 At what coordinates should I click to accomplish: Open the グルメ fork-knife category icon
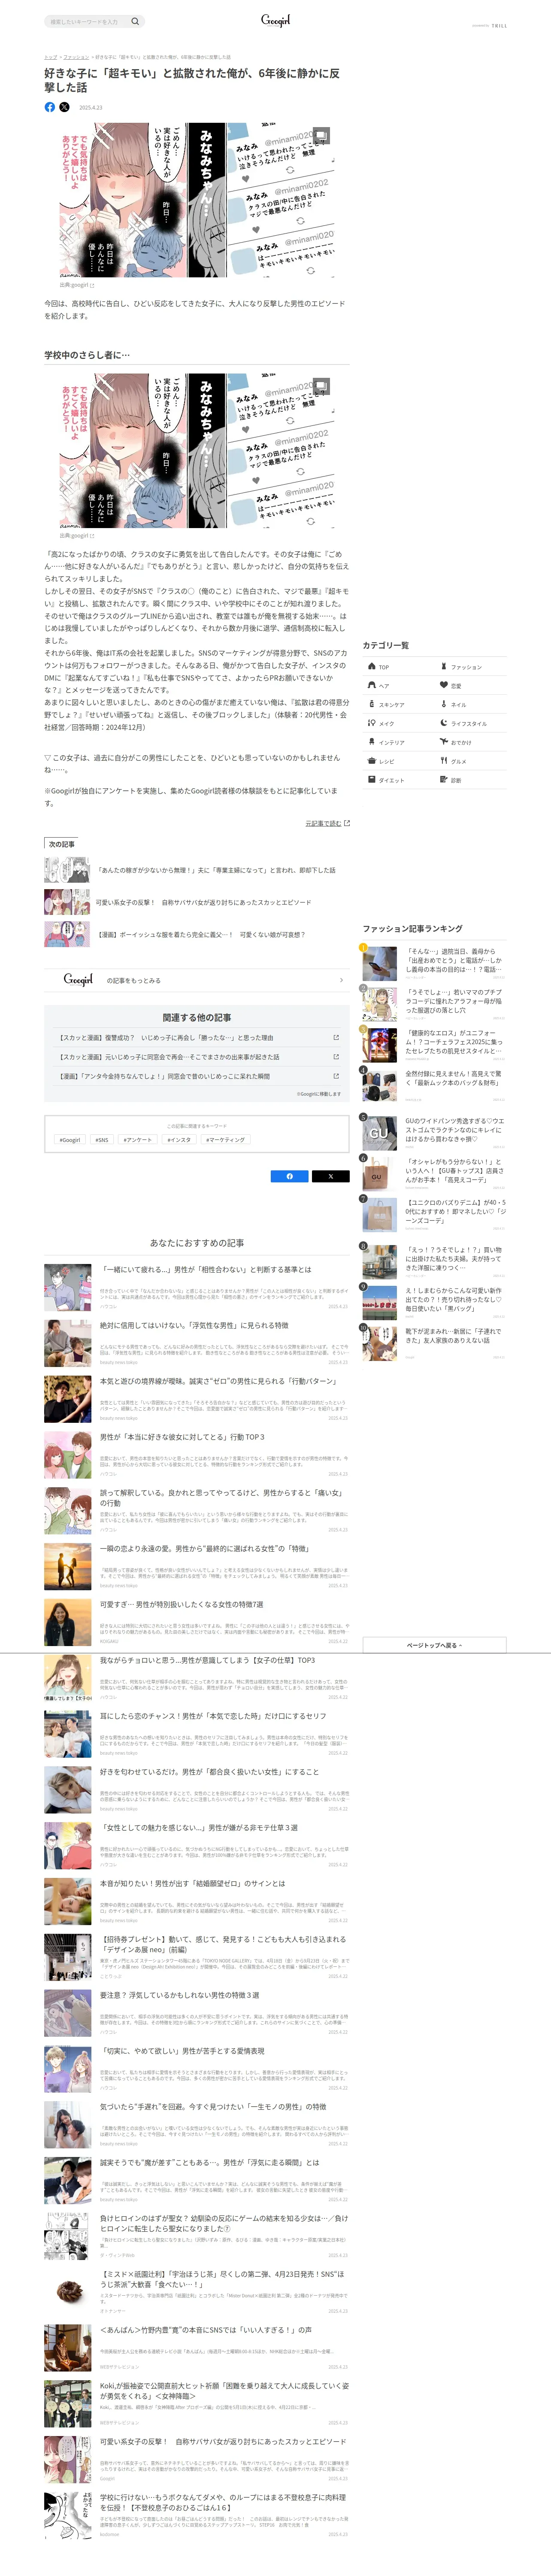[444, 761]
